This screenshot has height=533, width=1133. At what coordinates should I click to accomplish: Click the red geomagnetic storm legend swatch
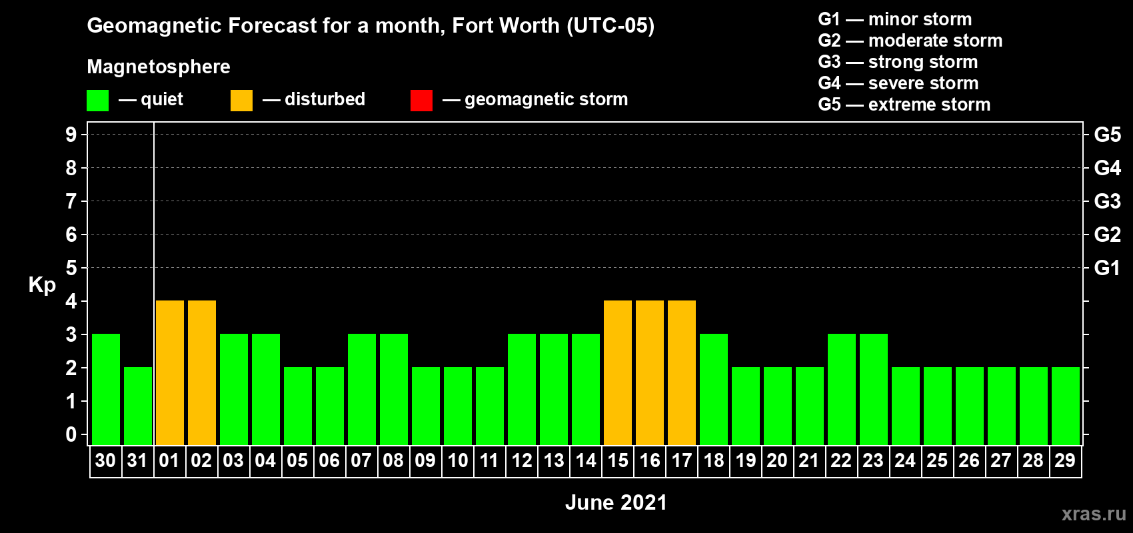point(421,101)
